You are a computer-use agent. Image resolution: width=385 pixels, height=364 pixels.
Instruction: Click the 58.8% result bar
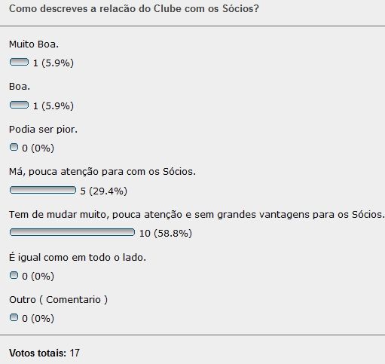point(72,232)
